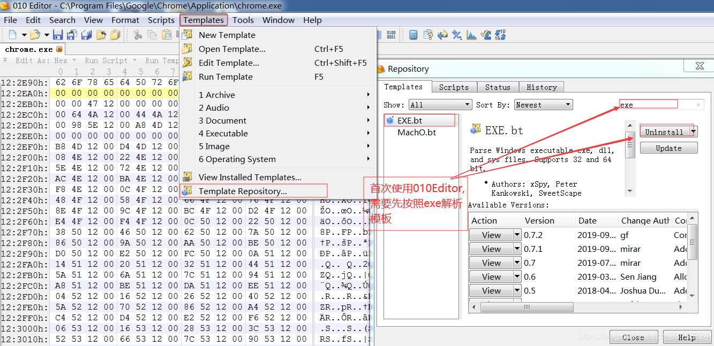Open the Format menu

125,20
